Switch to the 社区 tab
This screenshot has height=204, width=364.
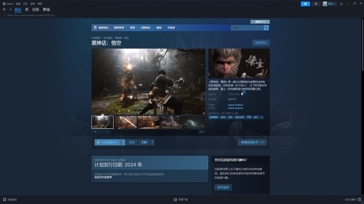click(36, 10)
